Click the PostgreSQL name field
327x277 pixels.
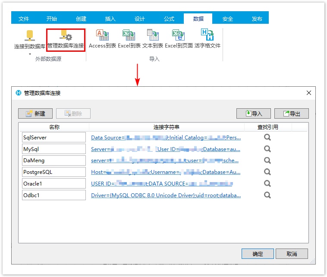[x=54, y=172]
